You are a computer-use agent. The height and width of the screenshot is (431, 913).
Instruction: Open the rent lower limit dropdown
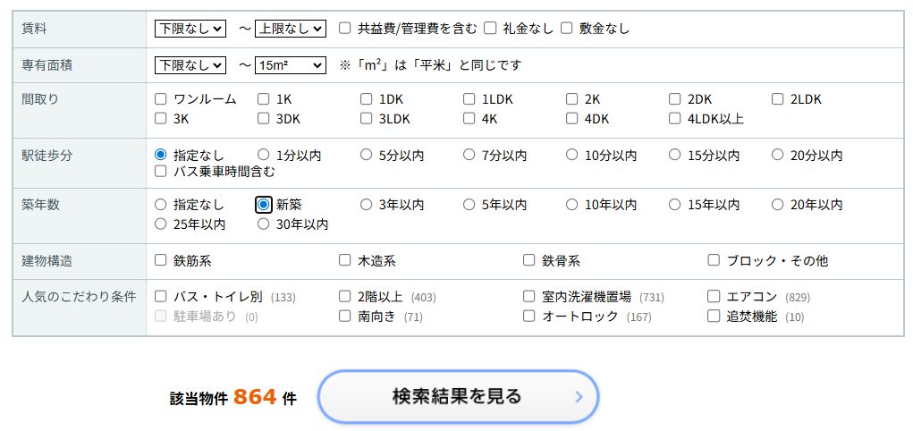(x=190, y=29)
